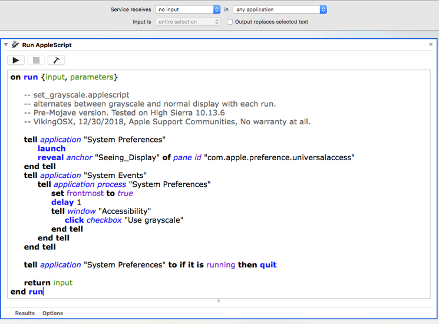Click the '-- set_grayscale.applescript' comment line

77,95
